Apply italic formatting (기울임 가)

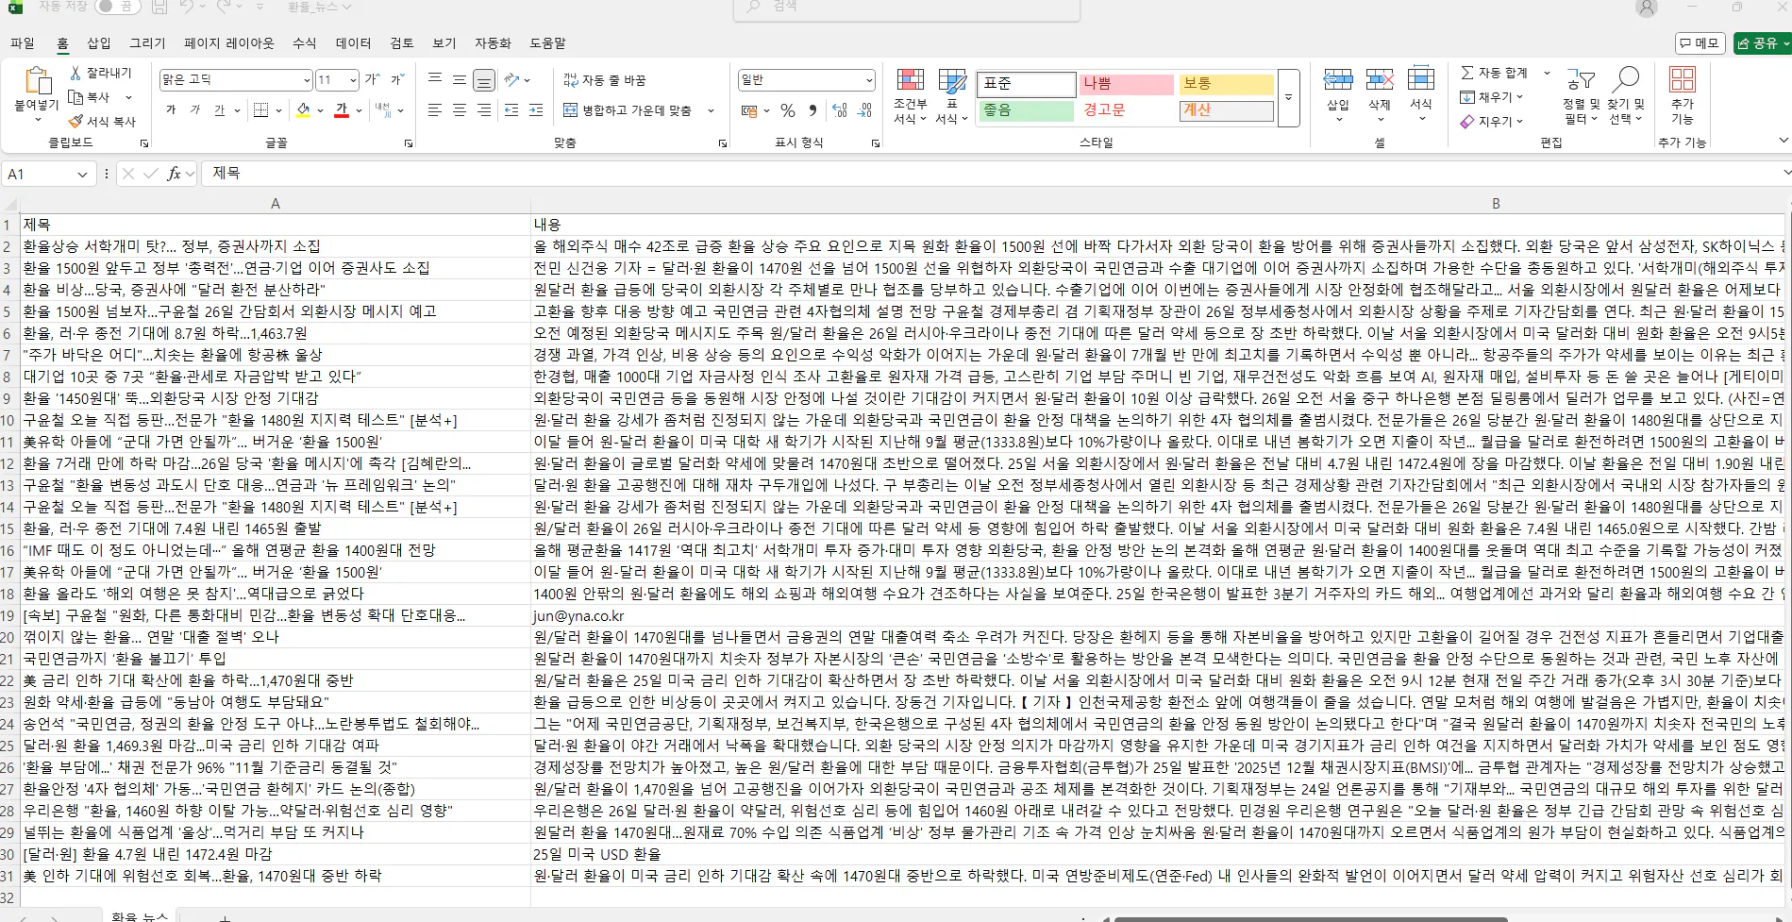pyautogui.click(x=195, y=110)
